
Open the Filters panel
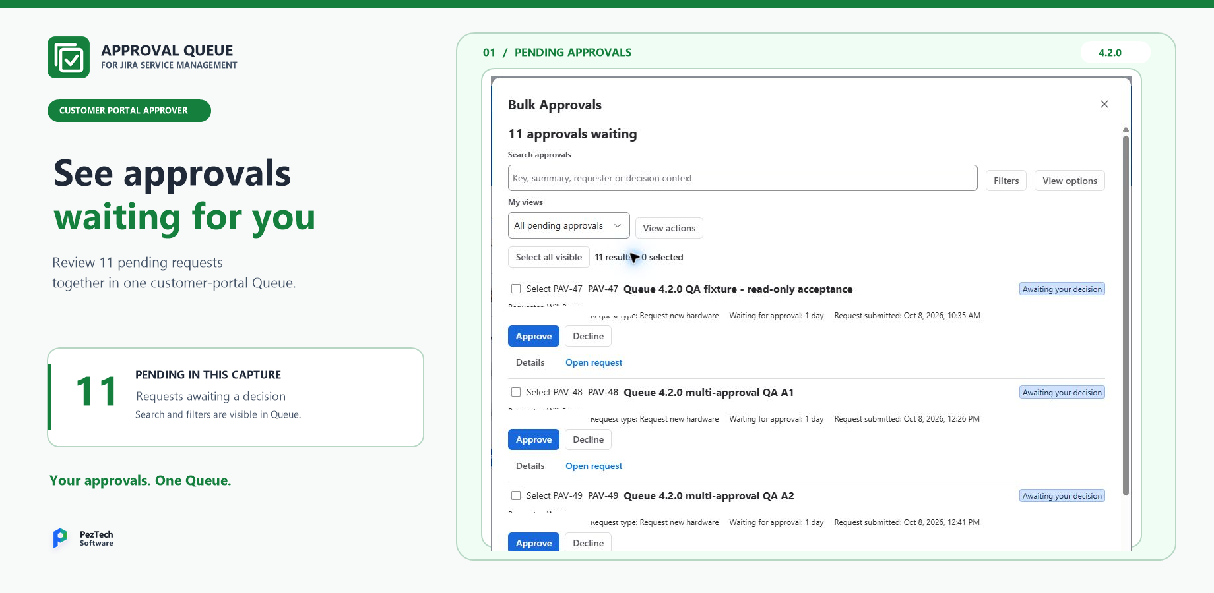(x=1006, y=181)
